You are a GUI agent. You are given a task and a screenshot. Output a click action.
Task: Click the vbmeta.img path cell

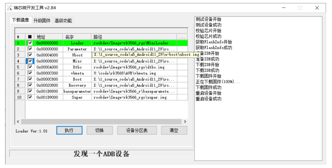[x=134, y=73]
